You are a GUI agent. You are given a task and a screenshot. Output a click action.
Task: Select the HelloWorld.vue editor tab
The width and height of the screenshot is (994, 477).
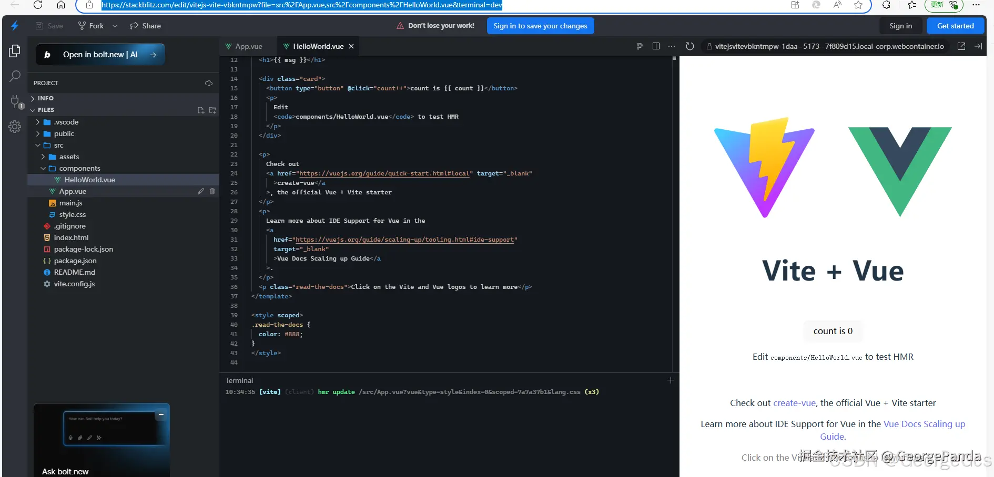tap(318, 46)
